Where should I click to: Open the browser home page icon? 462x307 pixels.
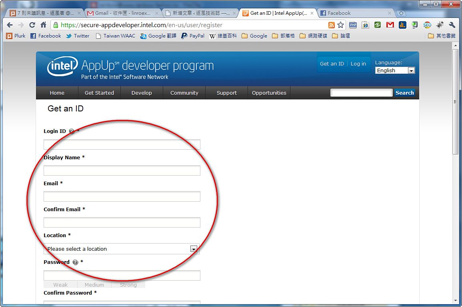[x=43, y=25]
